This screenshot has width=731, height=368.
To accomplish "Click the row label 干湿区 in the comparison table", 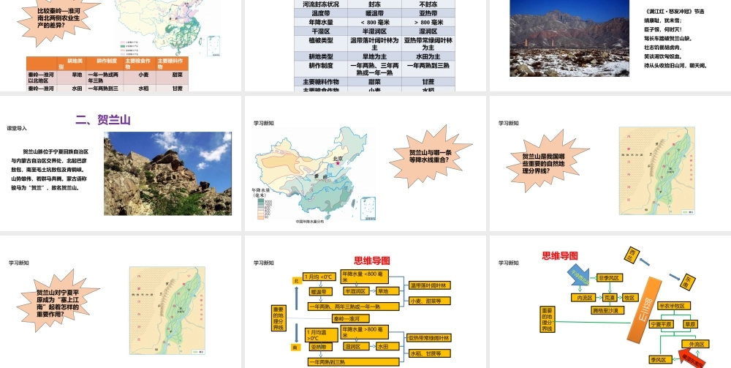I will (x=321, y=31).
